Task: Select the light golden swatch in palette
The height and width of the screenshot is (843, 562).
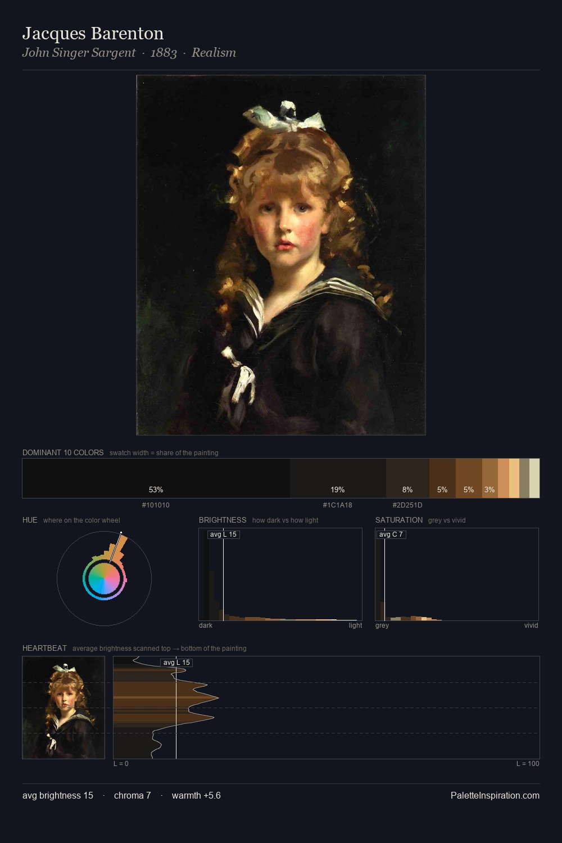Action: pos(514,478)
